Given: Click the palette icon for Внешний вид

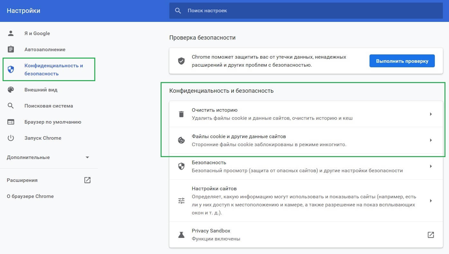Looking at the screenshot, I should tap(11, 90).
